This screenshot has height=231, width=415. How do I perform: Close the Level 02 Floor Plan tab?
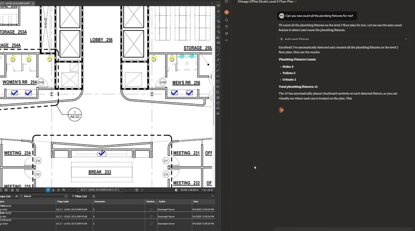33,3
